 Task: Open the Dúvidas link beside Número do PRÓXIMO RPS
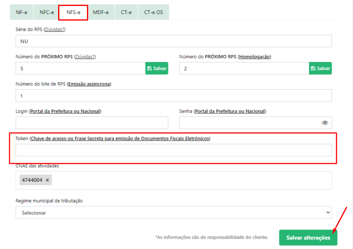coord(85,57)
